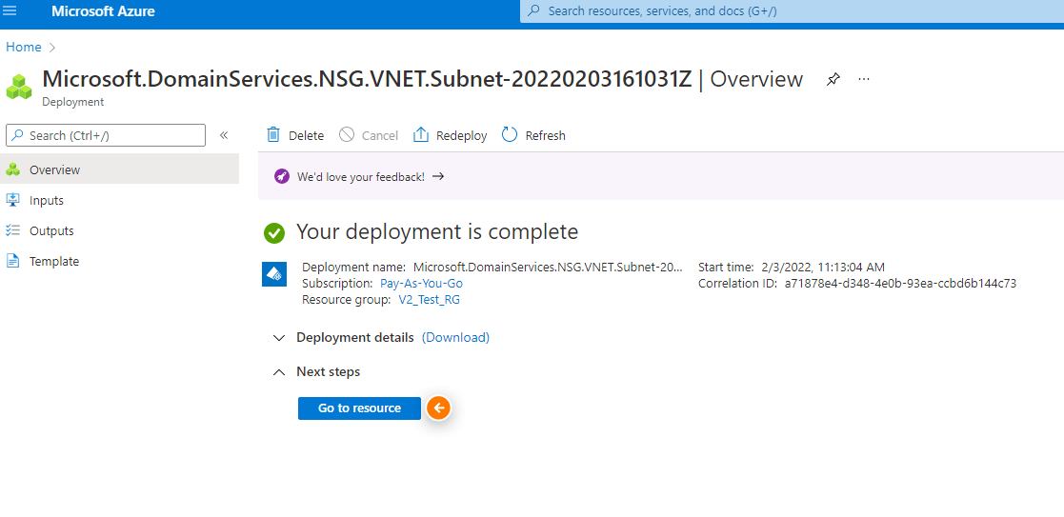Click the Redeploy upload icon
The image size is (1064, 517).
click(x=421, y=135)
